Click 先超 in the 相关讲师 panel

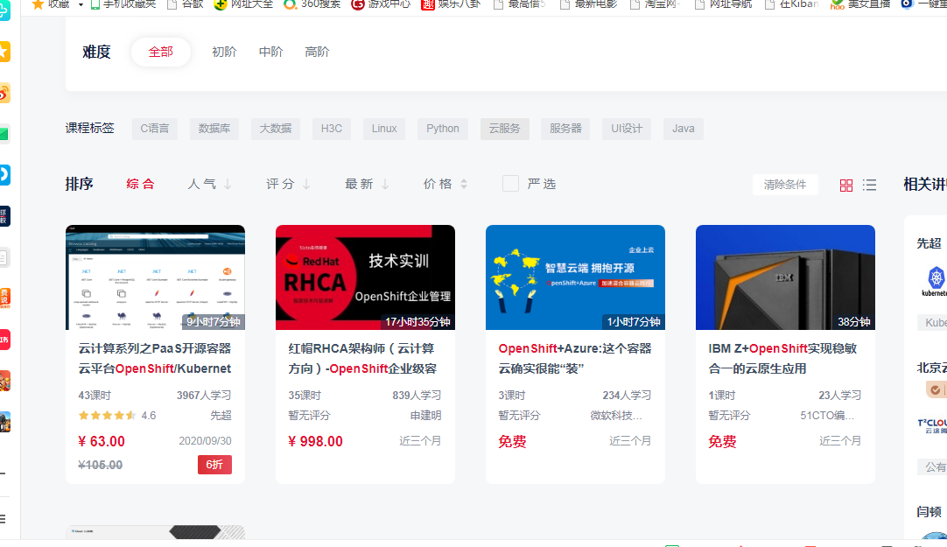pyautogui.click(x=929, y=243)
